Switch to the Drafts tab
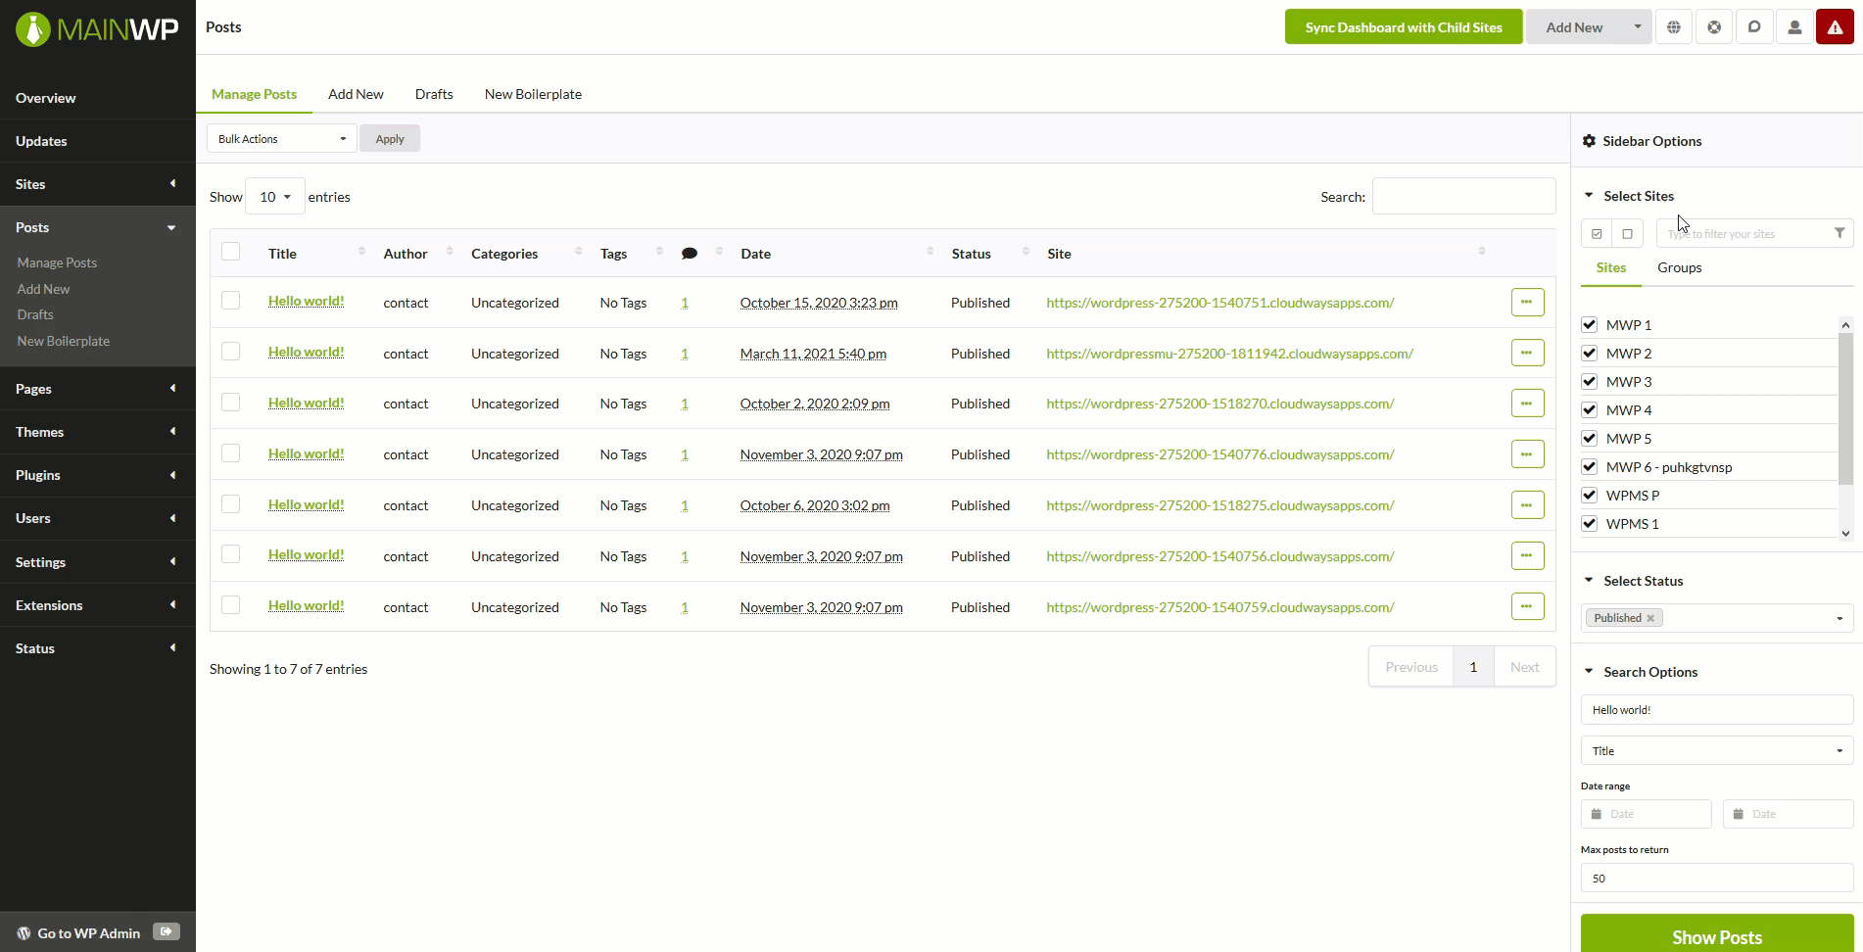This screenshot has height=952, width=1863. coord(434,94)
